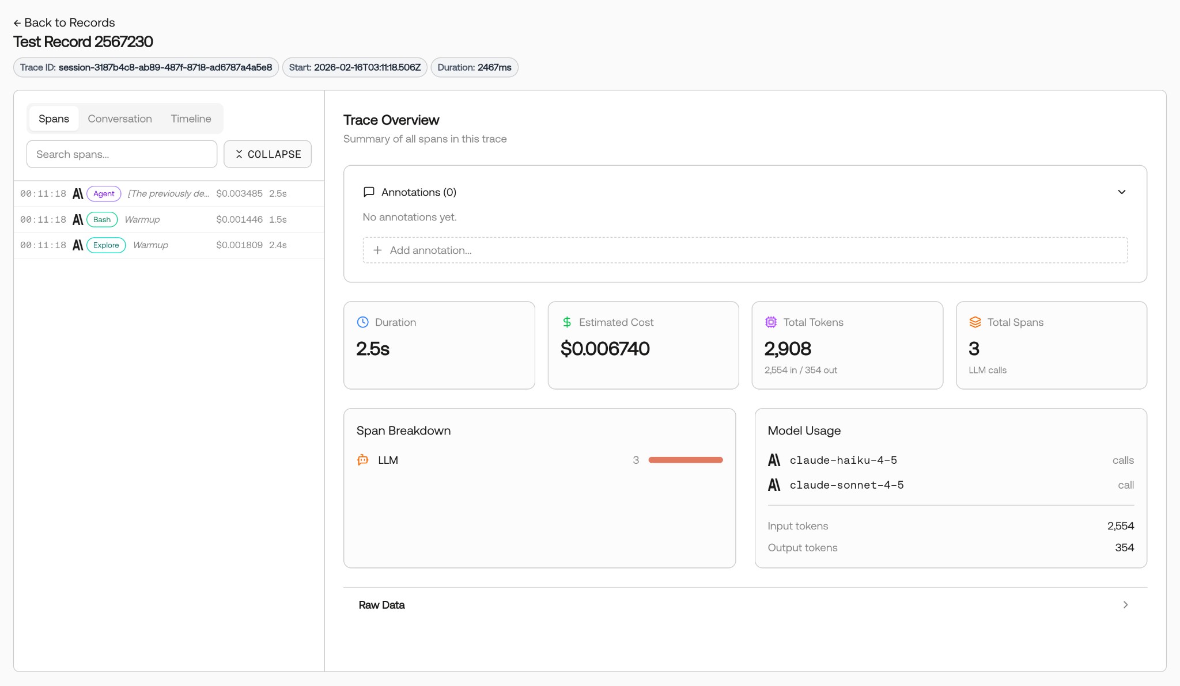Click the Total Tokens chip icon

click(771, 322)
